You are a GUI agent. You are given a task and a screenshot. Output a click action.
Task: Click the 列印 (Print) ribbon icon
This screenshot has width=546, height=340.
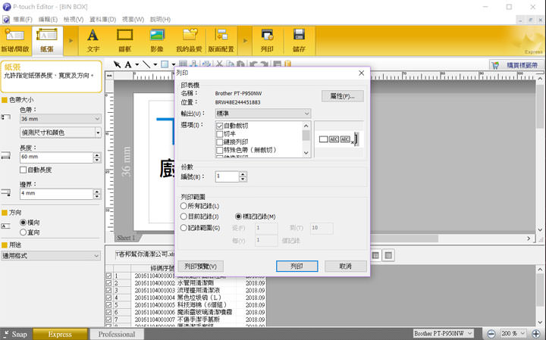(267, 41)
